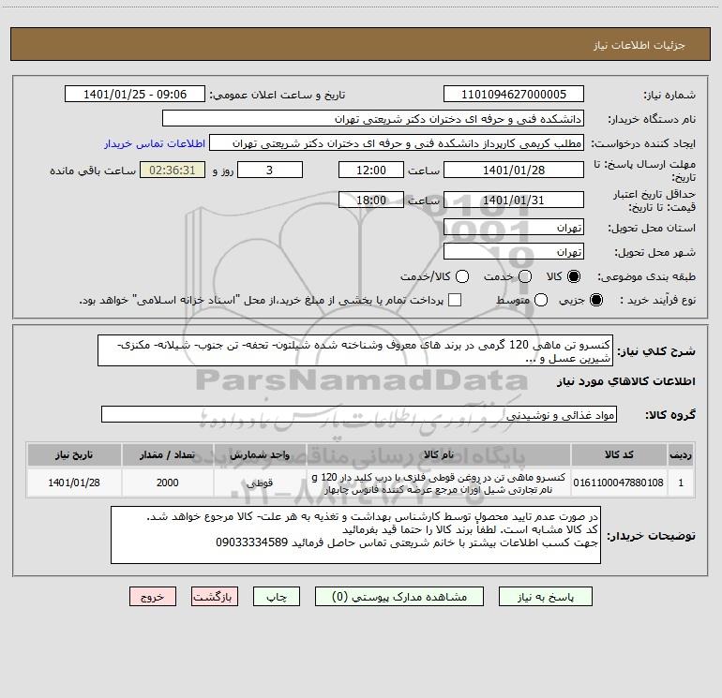Click the تاریخ نیاز column header

[74, 455]
